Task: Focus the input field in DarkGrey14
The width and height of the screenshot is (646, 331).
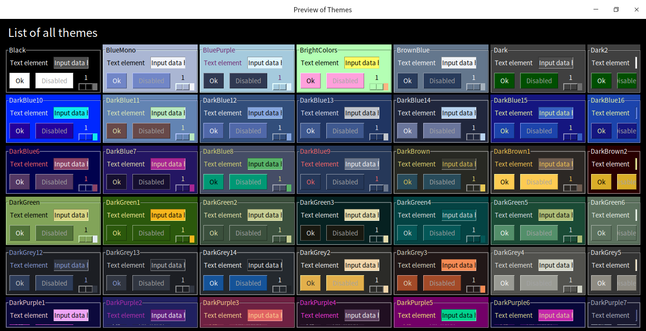Action: tap(264, 265)
